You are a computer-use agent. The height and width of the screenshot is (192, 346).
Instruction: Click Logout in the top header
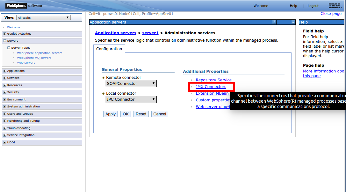click(313, 6)
